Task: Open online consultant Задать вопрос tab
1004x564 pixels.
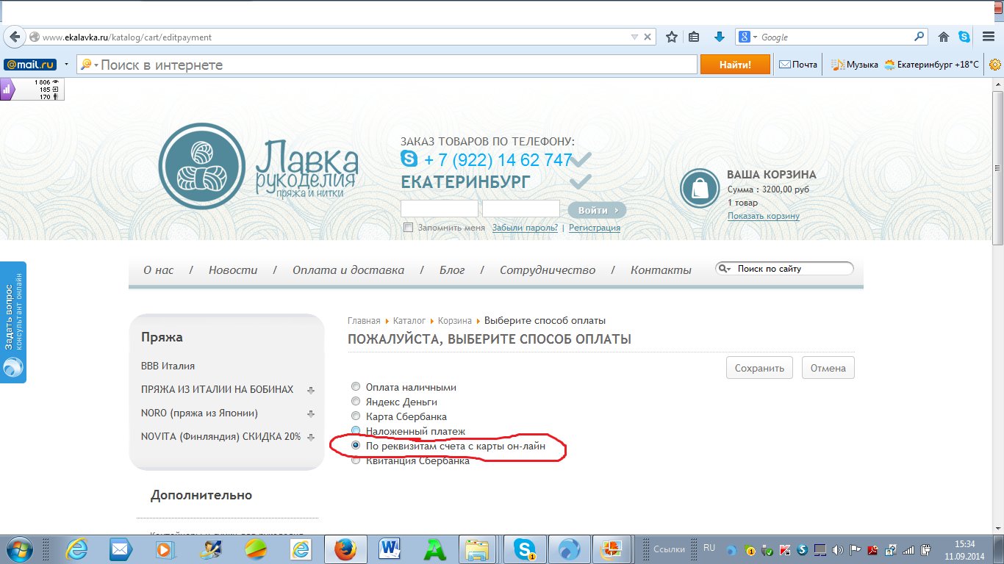Action: click(13, 322)
